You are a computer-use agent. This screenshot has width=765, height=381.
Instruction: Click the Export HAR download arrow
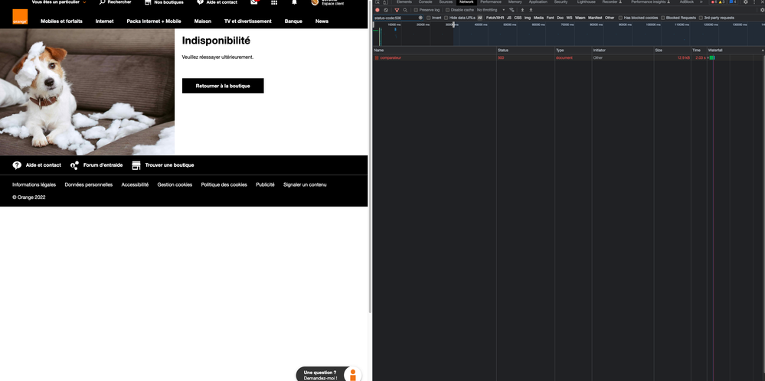tap(531, 10)
